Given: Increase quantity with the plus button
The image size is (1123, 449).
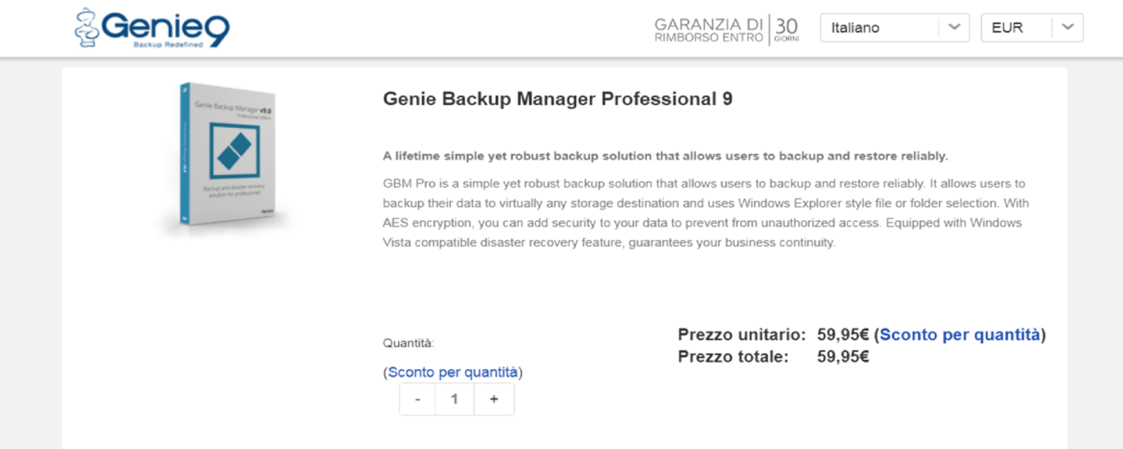Looking at the screenshot, I should [494, 399].
